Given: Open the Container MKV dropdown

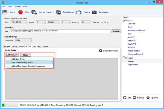Looking at the screenshot, I should click(24, 40).
